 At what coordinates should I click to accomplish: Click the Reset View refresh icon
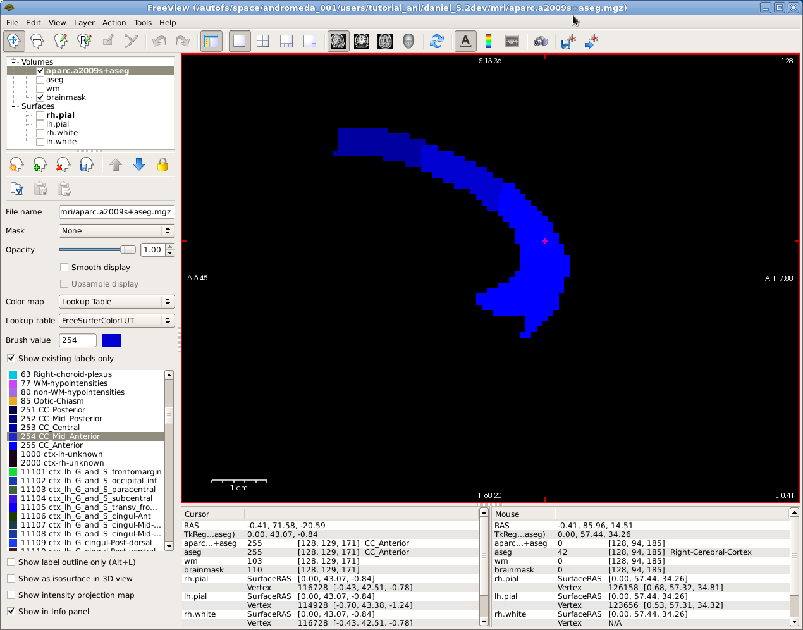[x=437, y=41]
